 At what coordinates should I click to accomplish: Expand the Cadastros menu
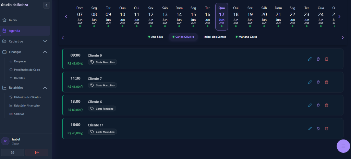point(25,41)
